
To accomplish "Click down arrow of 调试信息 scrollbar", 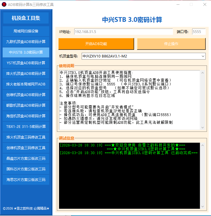I will pos(202,206).
